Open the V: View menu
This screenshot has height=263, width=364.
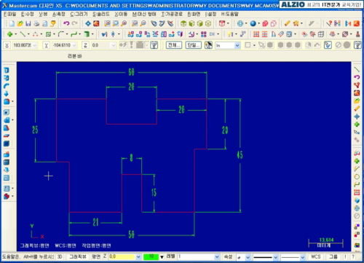tap(43, 14)
